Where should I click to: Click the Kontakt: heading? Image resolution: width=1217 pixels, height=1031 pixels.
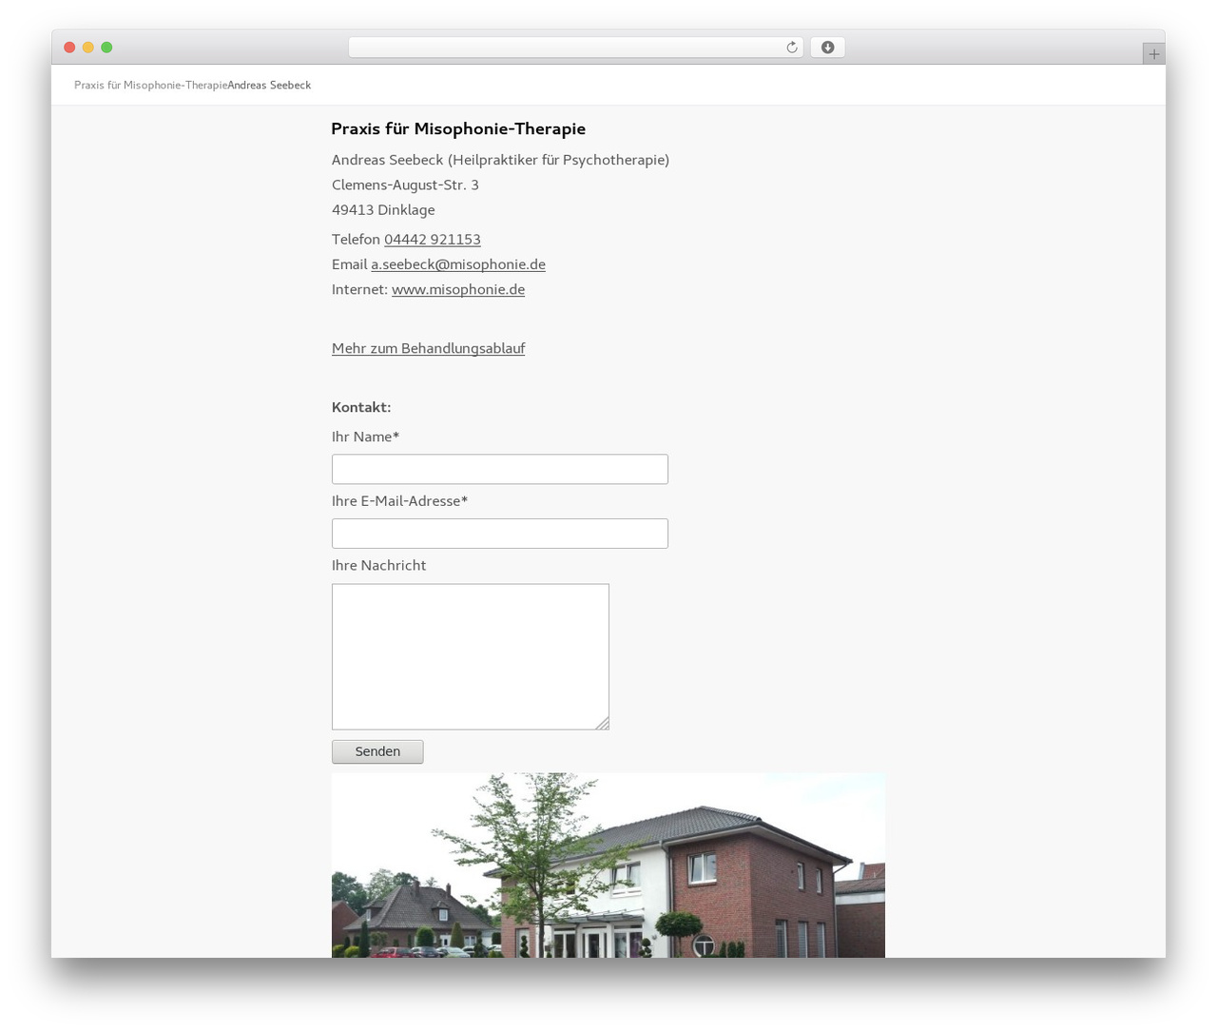coord(361,407)
